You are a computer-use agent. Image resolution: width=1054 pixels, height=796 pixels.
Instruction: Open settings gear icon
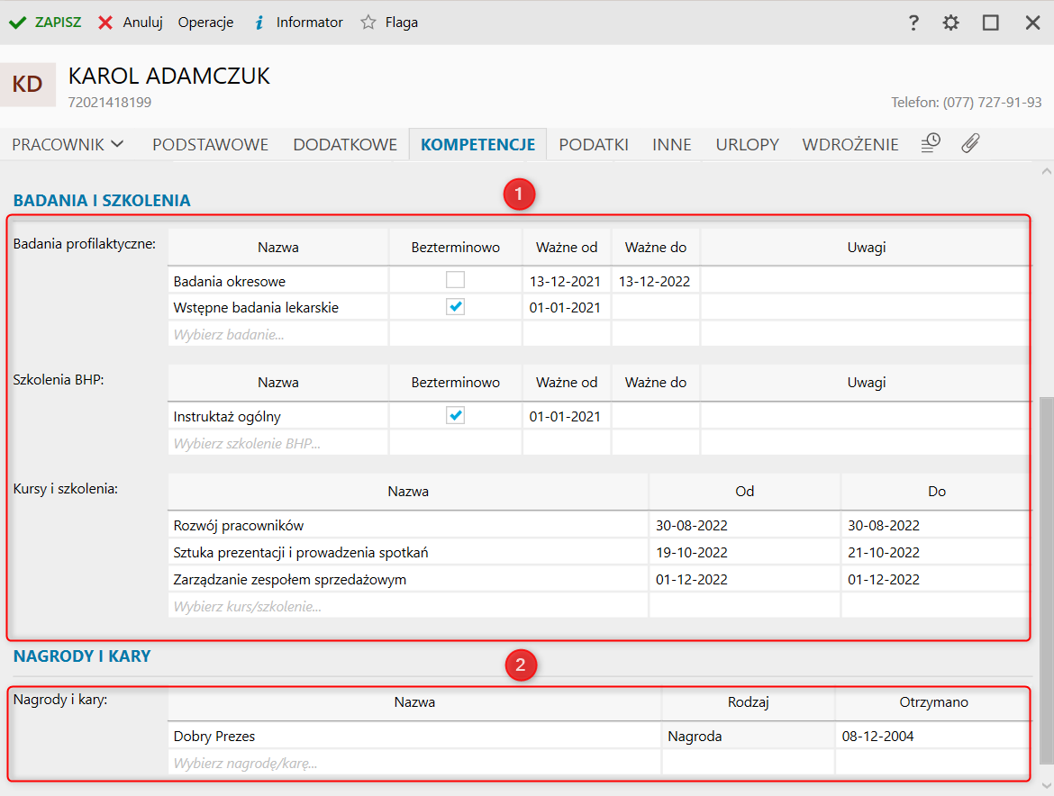click(x=951, y=23)
